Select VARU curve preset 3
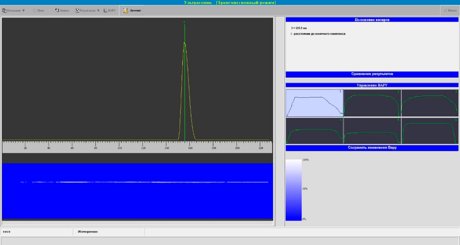Image resolution: width=460 pixels, height=245 pixels. 430,103
